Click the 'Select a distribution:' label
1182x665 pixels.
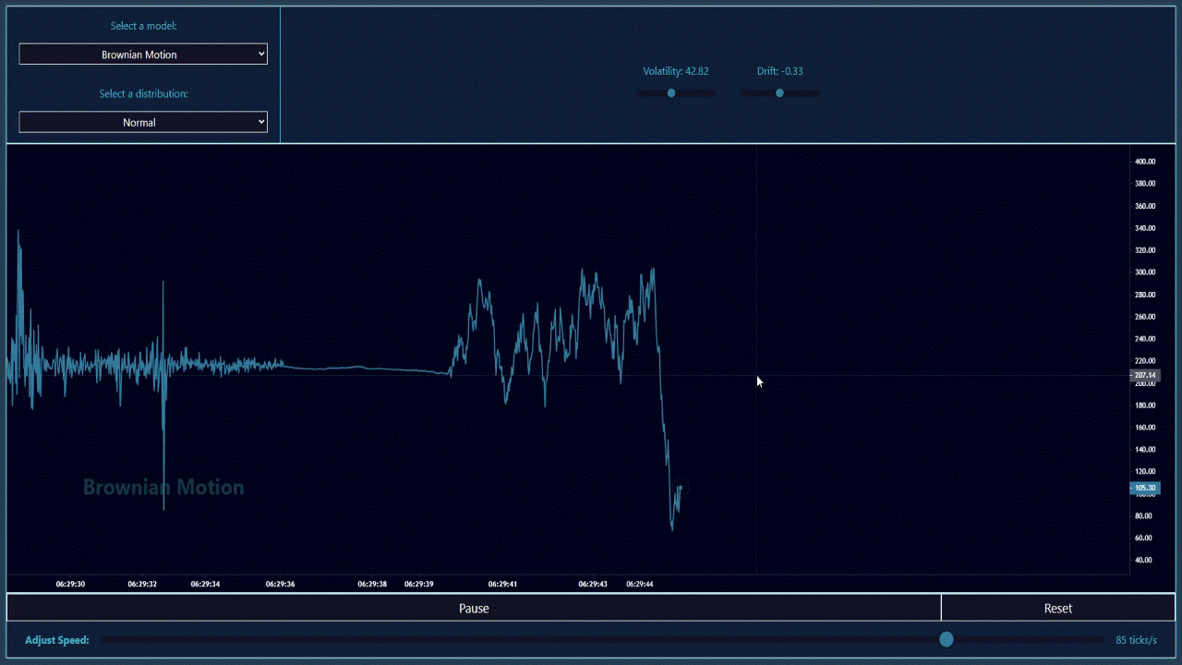[x=143, y=93]
